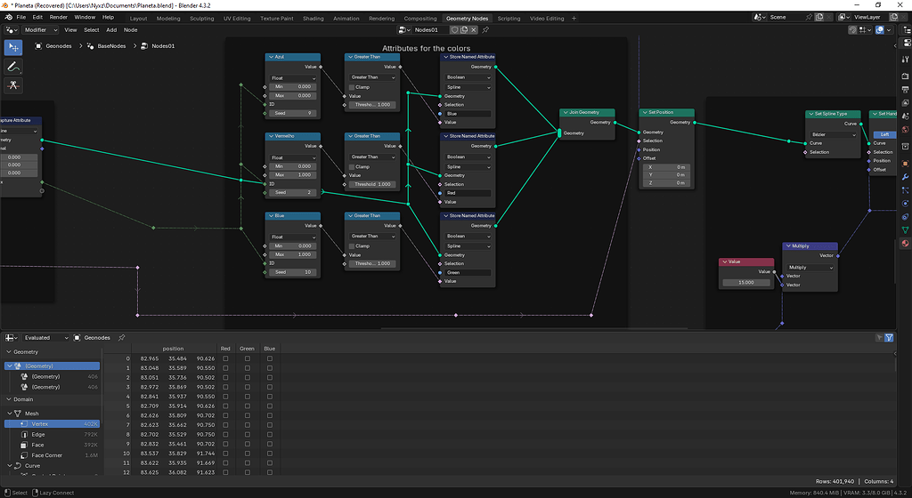Open the Material properties tab
Viewport: 912px width, 498px height.
click(905, 244)
